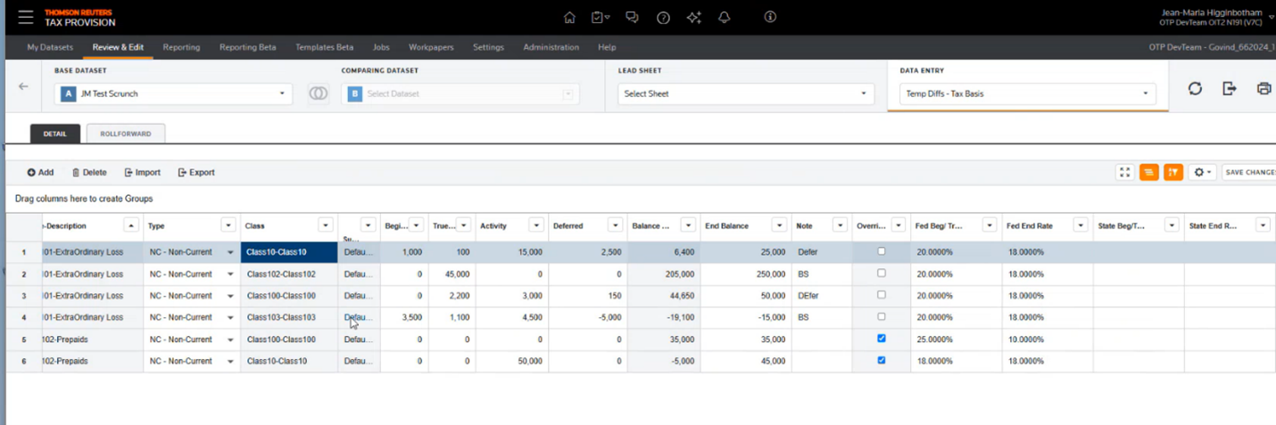Go to Home via house icon
The image size is (1276, 425).
[x=570, y=17]
